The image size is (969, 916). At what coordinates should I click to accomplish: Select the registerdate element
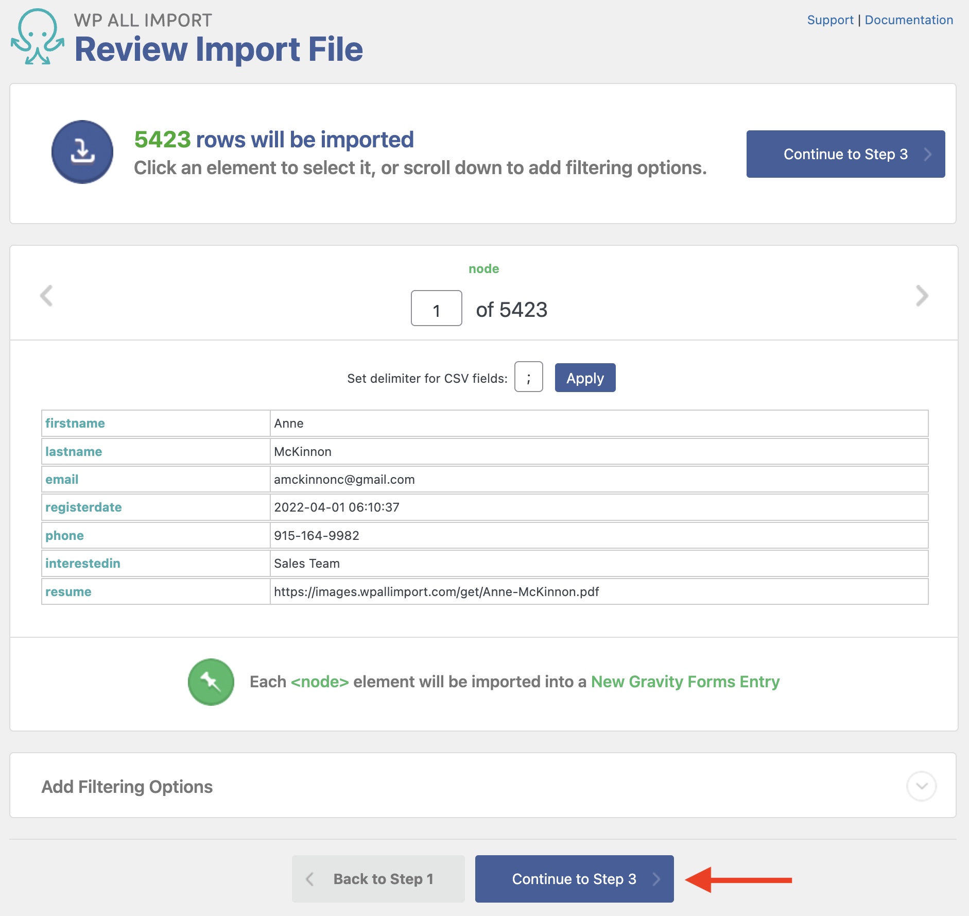click(x=83, y=507)
